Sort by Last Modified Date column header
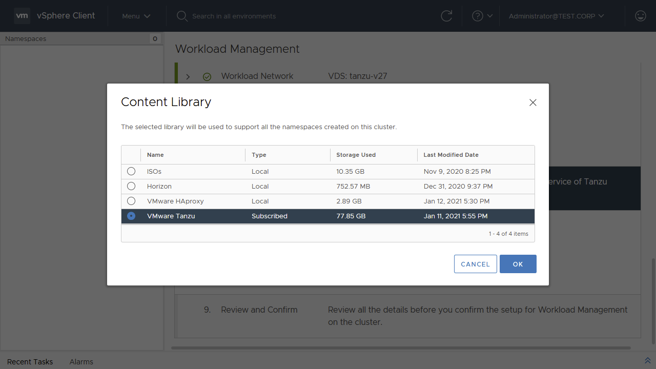 pos(451,155)
